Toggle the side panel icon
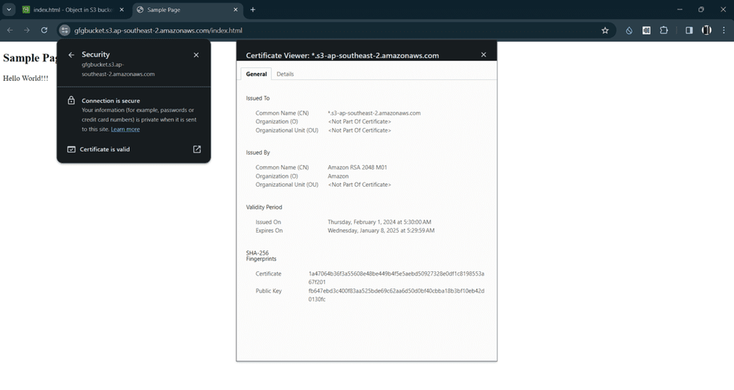Image resolution: width=734 pixels, height=390 pixels. tap(689, 30)
